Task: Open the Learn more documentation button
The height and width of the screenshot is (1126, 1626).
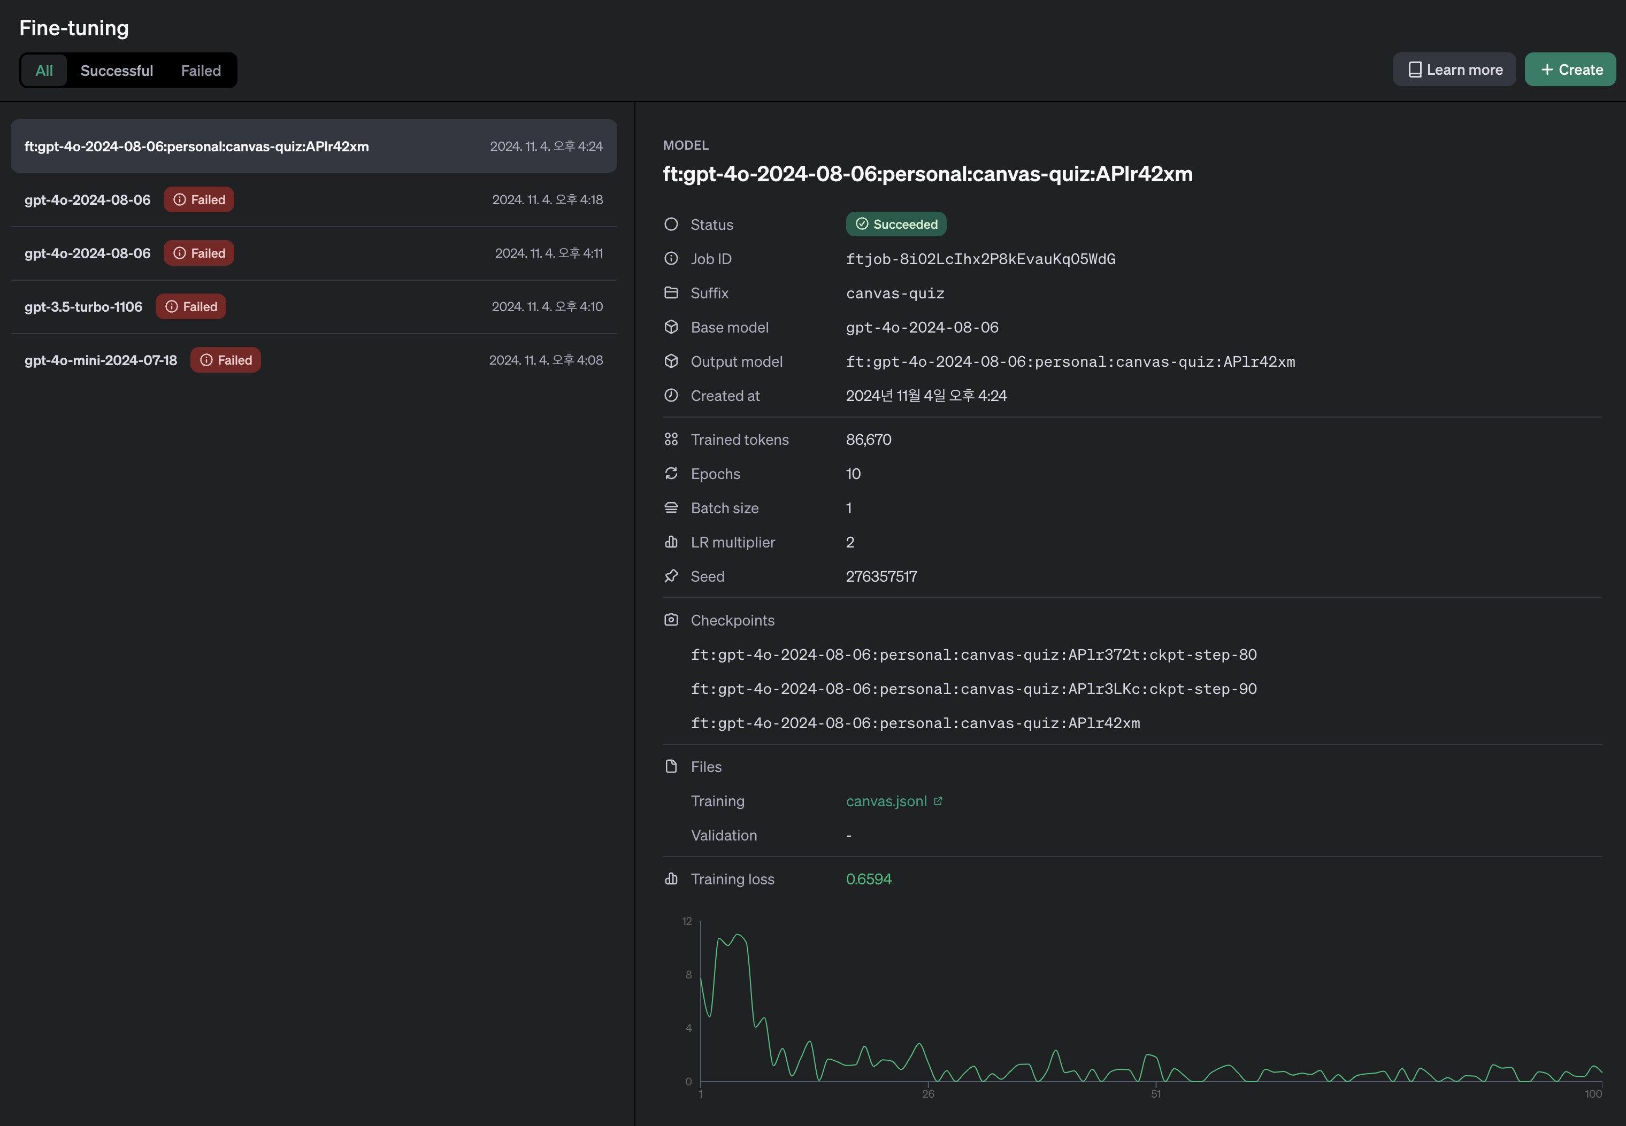Action: point(1454,69)
